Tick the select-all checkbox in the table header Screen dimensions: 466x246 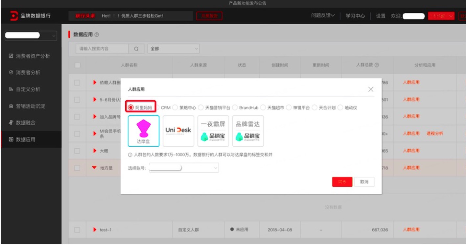[78, 65]
